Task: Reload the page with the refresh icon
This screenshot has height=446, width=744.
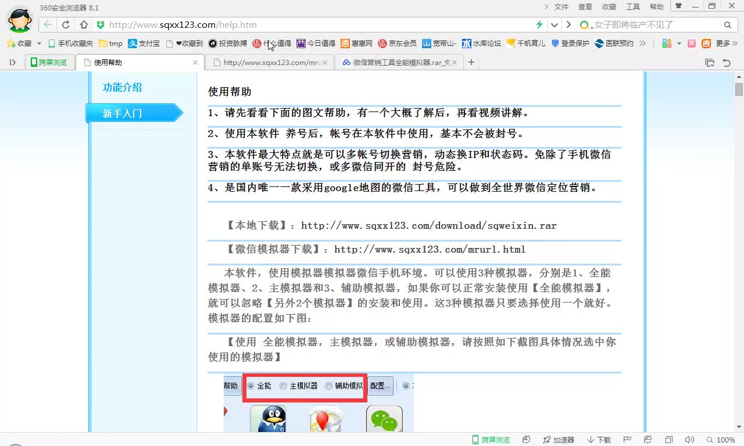Action: [66, 25]
